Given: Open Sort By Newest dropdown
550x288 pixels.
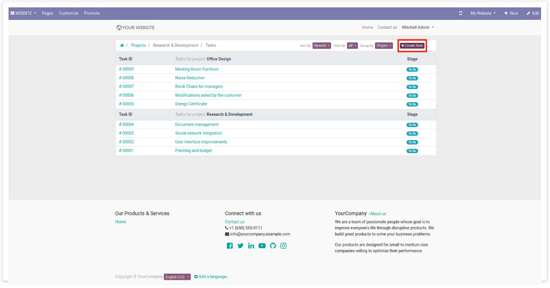Looking at the screenshot, I should click(x=322, y=45).
